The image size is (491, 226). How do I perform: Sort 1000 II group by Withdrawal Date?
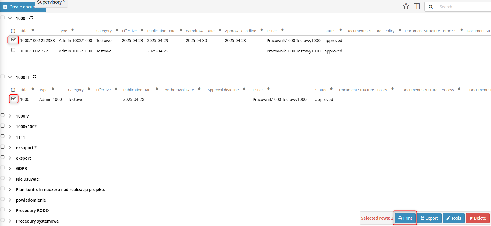click(199, 89)
